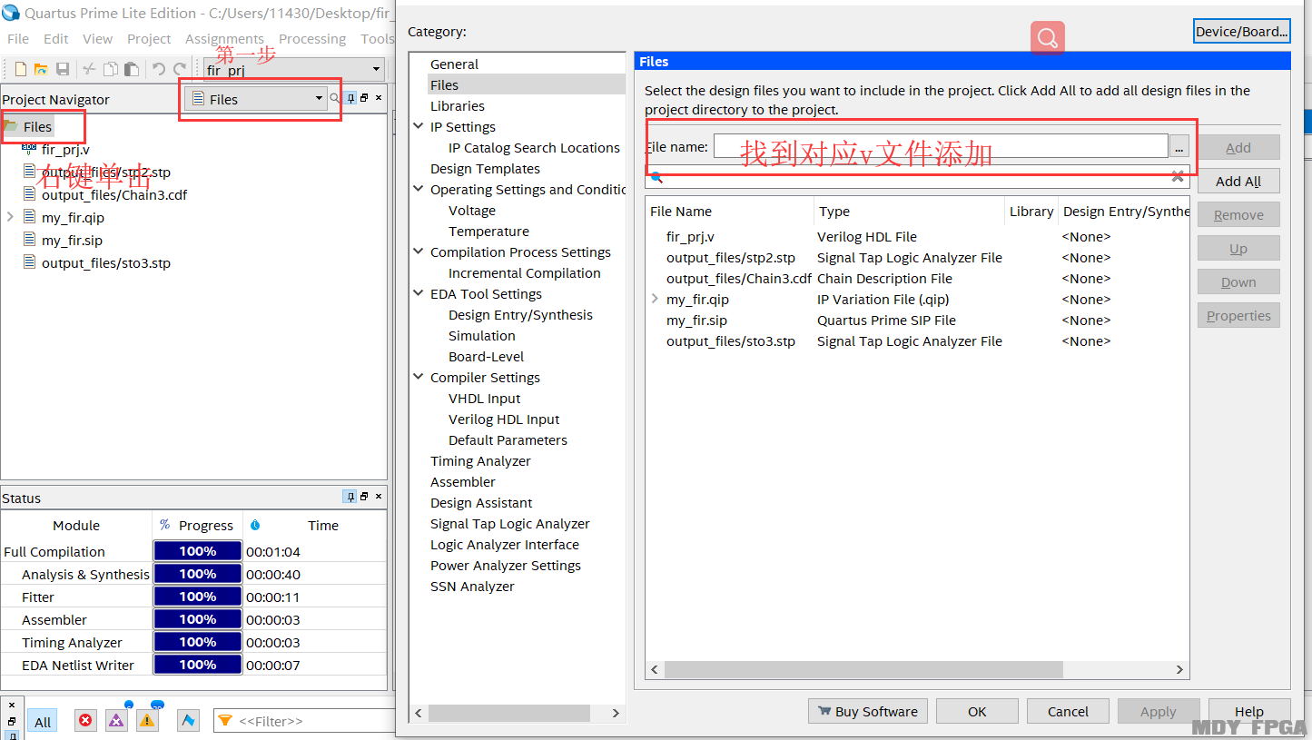Viewport: 1312px width, 740px height.
Task: Toggle the error messages filter
Action: pyautogui.click(x=85, y=721)
